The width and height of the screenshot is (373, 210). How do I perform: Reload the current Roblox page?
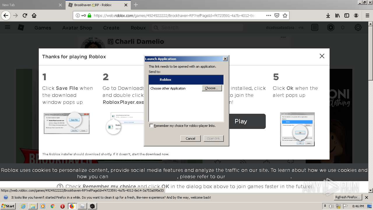tap(25, 15)
